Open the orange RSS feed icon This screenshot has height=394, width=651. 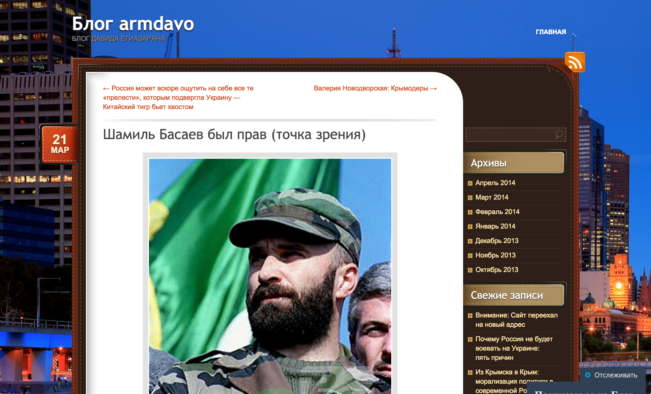click(x=575, y=62)
